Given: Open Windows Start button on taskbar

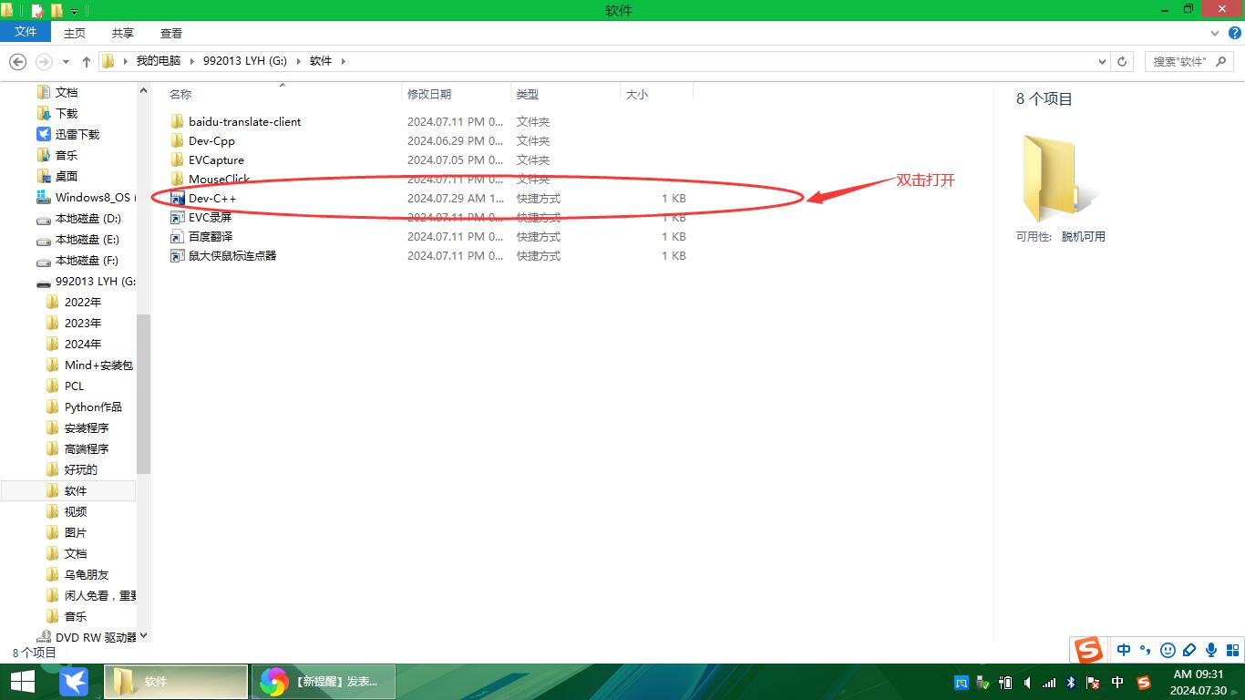Looking at the screenshot, I should [23, 682].
